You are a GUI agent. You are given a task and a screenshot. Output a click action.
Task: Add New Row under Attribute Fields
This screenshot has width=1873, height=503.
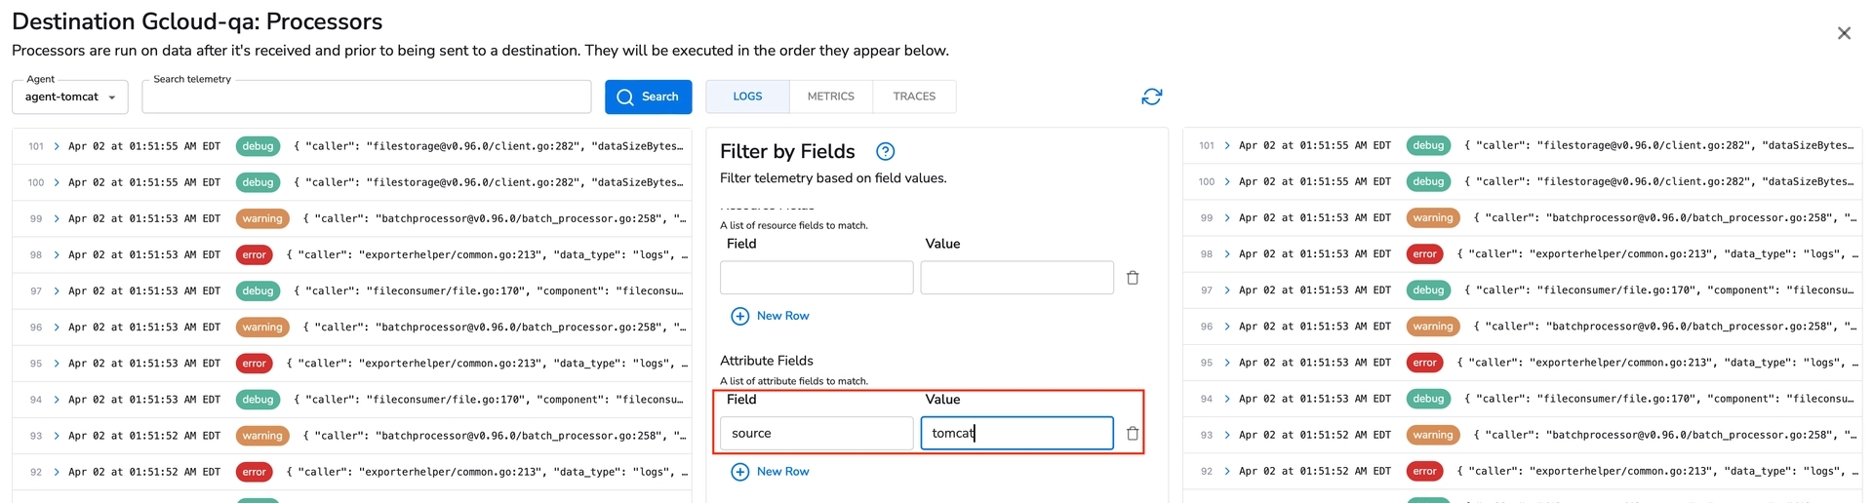(x=771, y=472)
